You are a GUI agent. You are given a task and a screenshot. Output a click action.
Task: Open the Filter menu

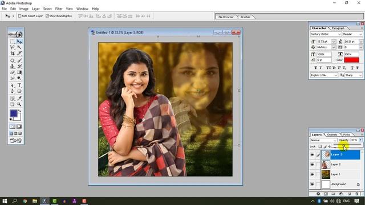coord(59,9)
